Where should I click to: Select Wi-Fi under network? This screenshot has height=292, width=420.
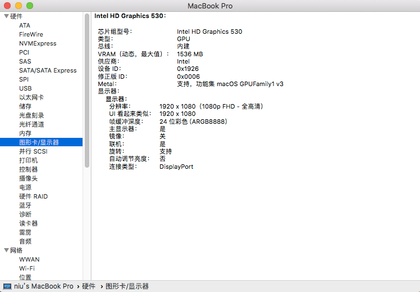(27, 268)
